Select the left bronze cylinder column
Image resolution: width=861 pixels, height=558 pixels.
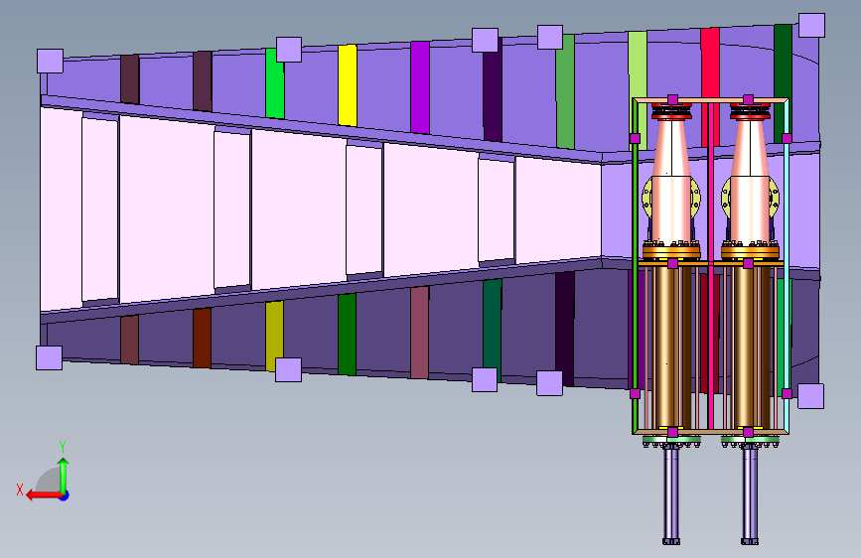click(x=672, y=346)
